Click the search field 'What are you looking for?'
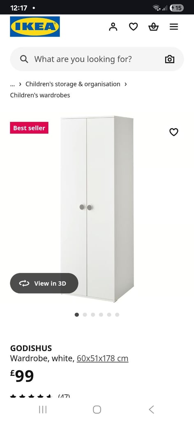The width and height of the screenshot is (194, 422). click(x=97, y=59)
